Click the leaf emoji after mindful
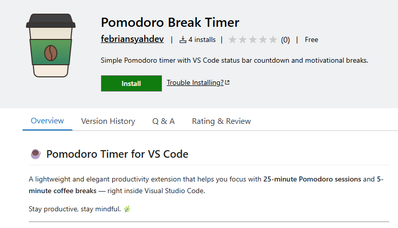Image resolution: width=398 pixels, height=228 pixels. click(x=127, y=209)
